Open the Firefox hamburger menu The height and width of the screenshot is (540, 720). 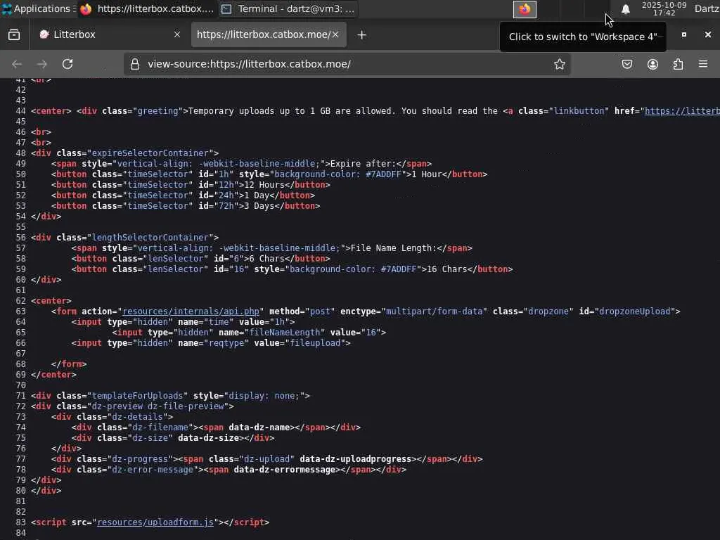coord(703,64)
